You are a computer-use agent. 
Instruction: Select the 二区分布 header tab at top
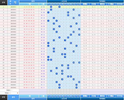pyautogui.click(x=64, y=1)
